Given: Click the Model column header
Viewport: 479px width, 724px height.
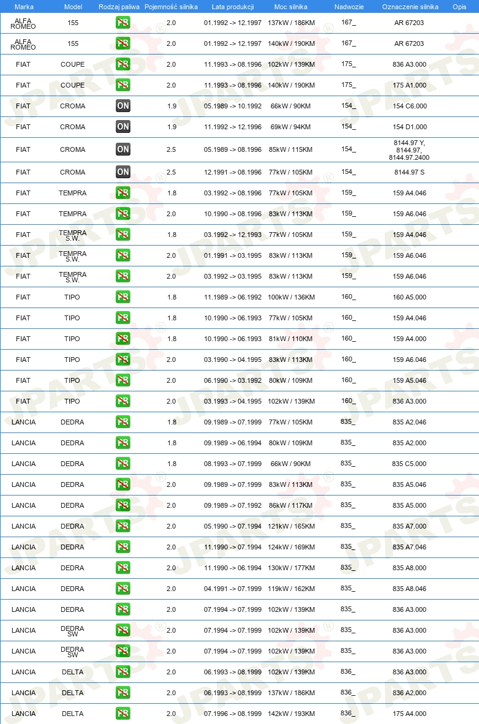Looking at the screenshot, I should (x=73, y=7).
